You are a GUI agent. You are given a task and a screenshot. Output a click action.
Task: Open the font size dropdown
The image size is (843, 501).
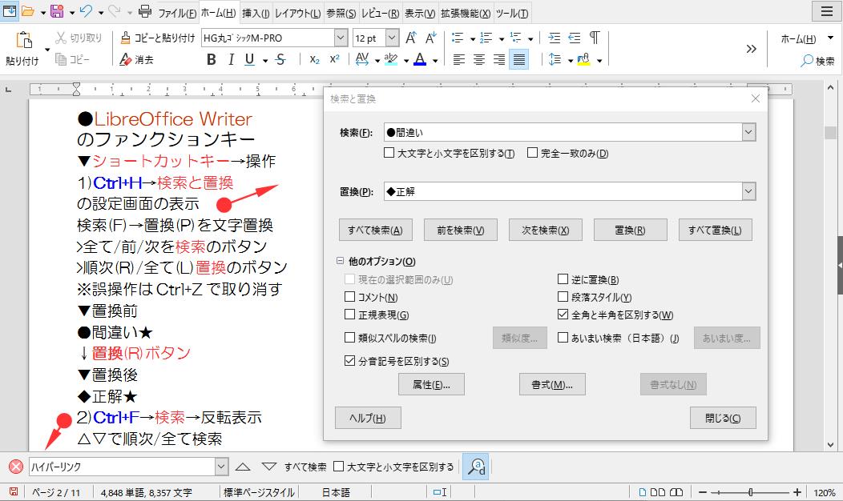392,38
